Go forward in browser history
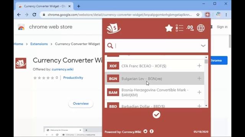 pyautogui.click(x=27, y=15)
